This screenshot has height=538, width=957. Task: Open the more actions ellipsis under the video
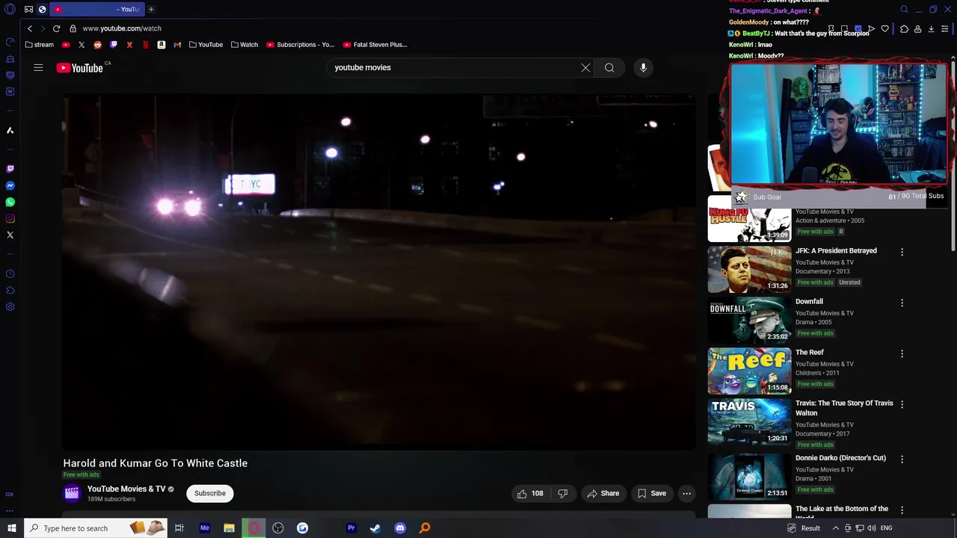686,493
